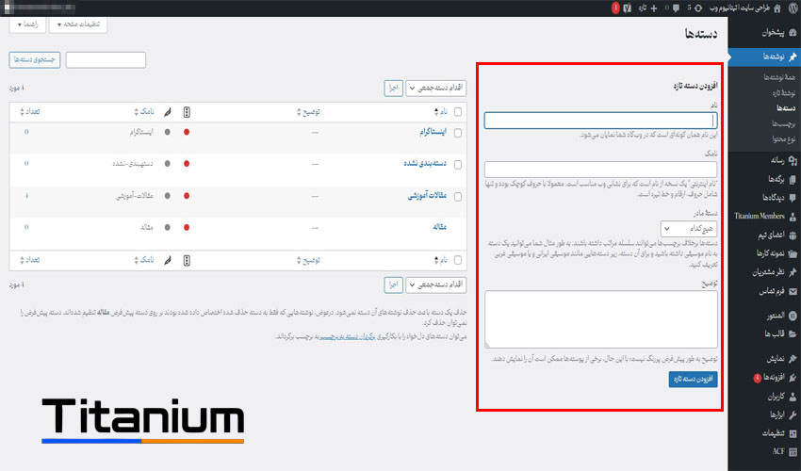This screenshot has height=471, width=801.
Task: Focus the نامک slug input field
Action: 601,170
